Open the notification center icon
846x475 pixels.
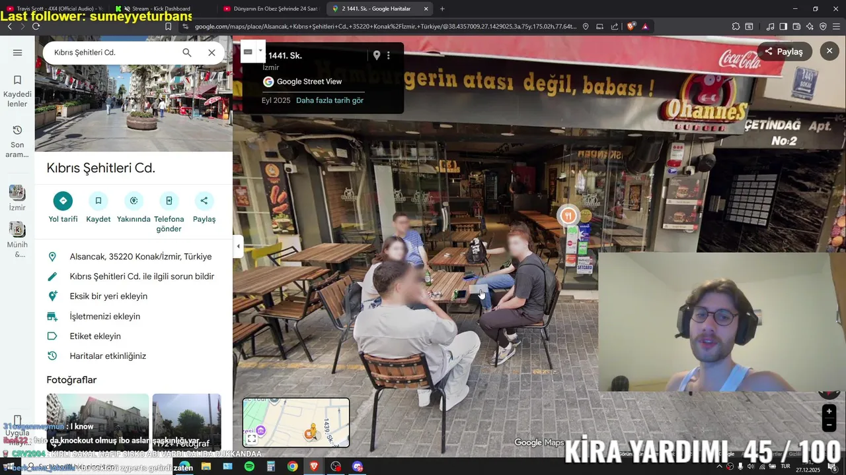pyautogui.click(x=833, y=466)
